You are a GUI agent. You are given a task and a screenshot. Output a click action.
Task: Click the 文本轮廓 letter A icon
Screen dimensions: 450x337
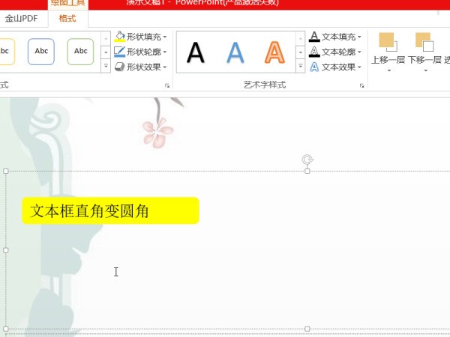(x=314, y=52)
